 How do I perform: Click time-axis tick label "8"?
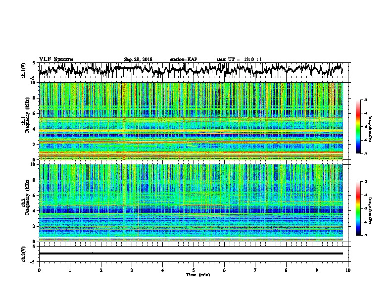click(286, 270)
